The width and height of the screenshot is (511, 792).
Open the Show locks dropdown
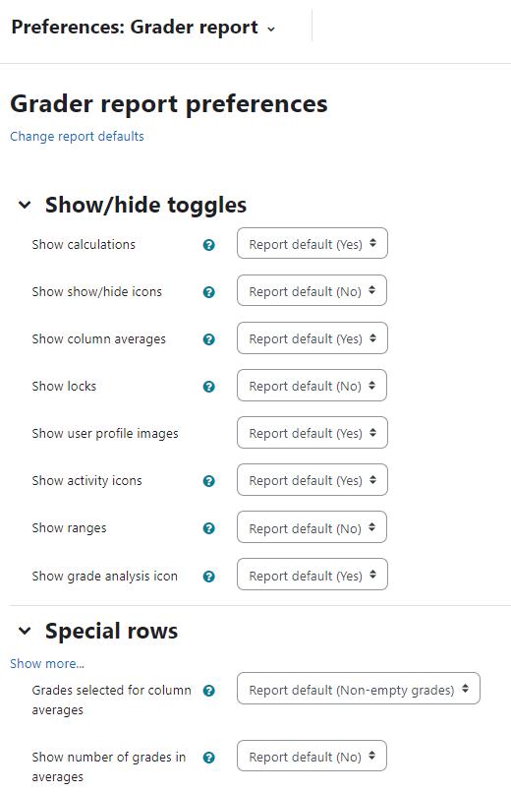(312, 386)
